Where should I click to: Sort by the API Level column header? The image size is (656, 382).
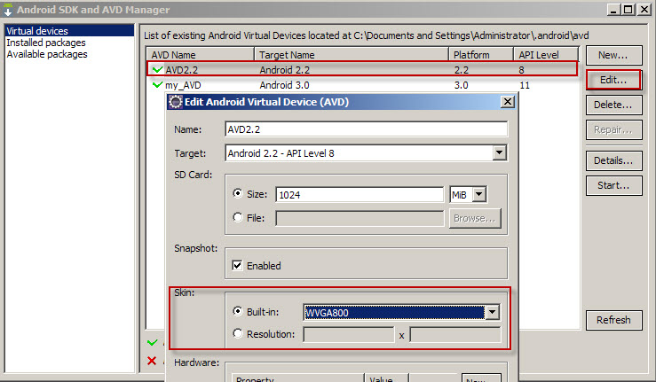(546, 55)
